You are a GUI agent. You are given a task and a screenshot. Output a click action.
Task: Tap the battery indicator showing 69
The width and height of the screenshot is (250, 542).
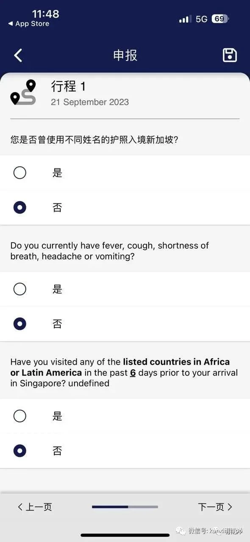220,19
